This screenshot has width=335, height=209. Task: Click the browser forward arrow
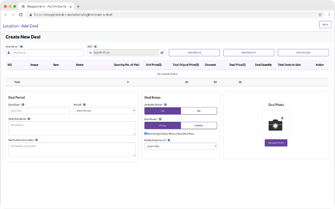(13, 15)
